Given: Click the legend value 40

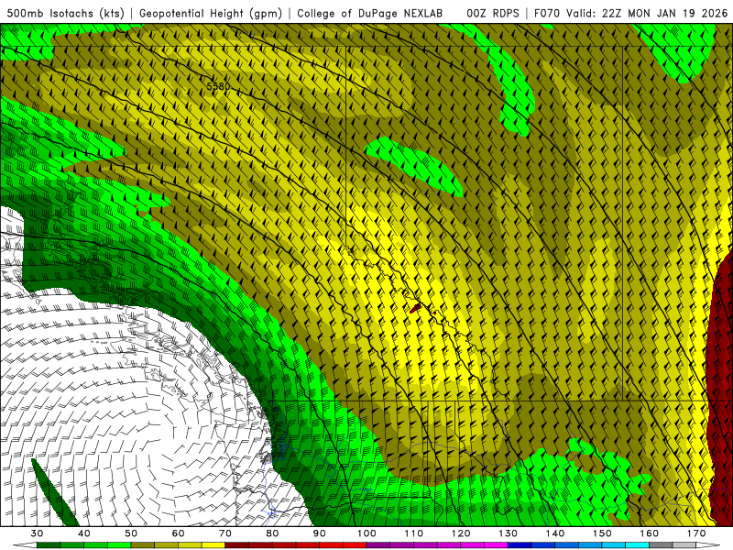Looking at the screenshot, I should (x=84, y=533).
